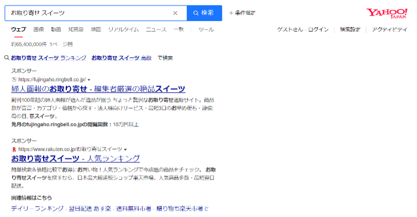Expand the 一覧 list menu

pos(179,29)
